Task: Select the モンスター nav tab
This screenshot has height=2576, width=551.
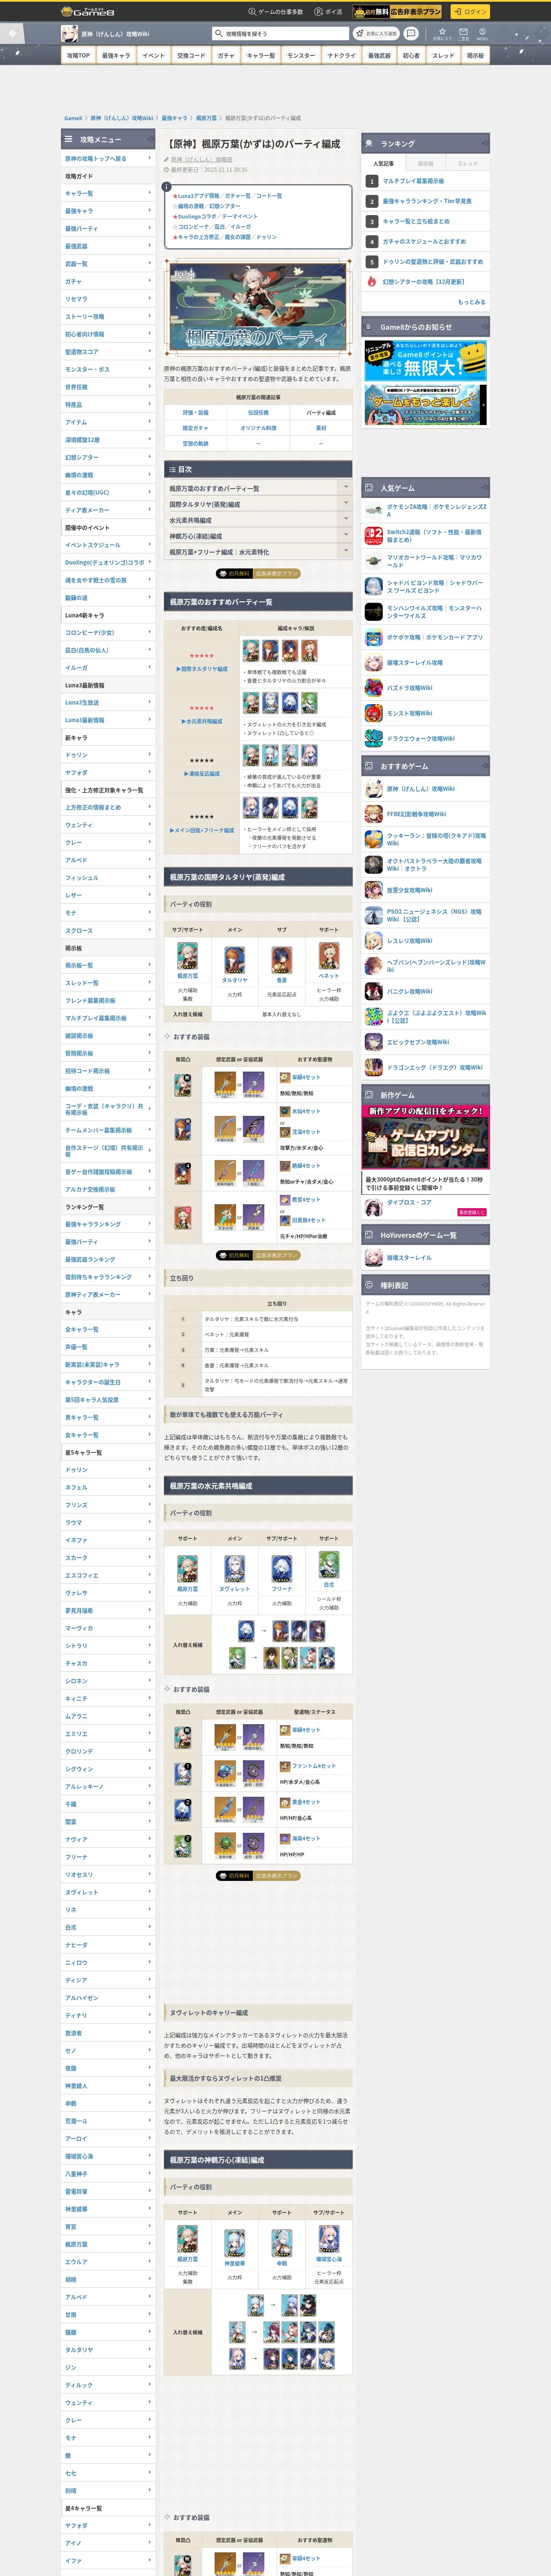Action: [x=301, y=56]
